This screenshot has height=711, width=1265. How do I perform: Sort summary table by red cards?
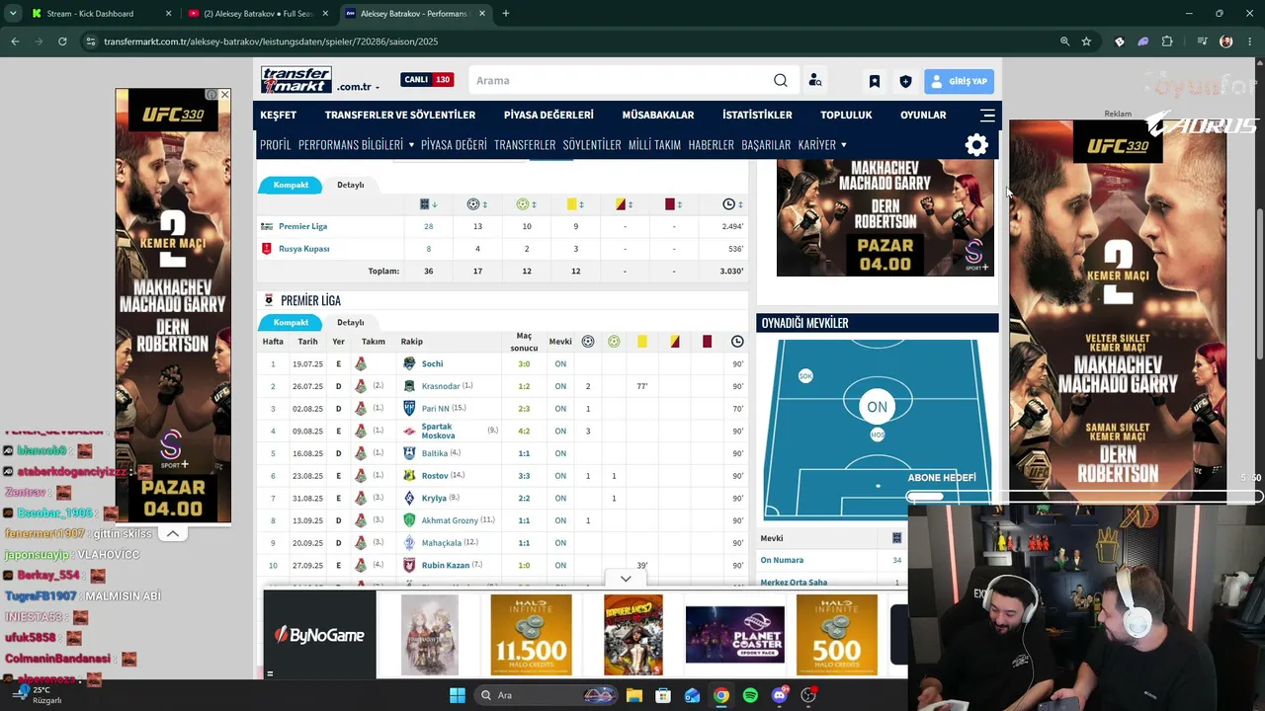click(670, 204)
